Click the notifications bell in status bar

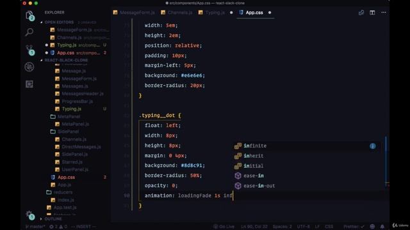click(x=382, y=226)
